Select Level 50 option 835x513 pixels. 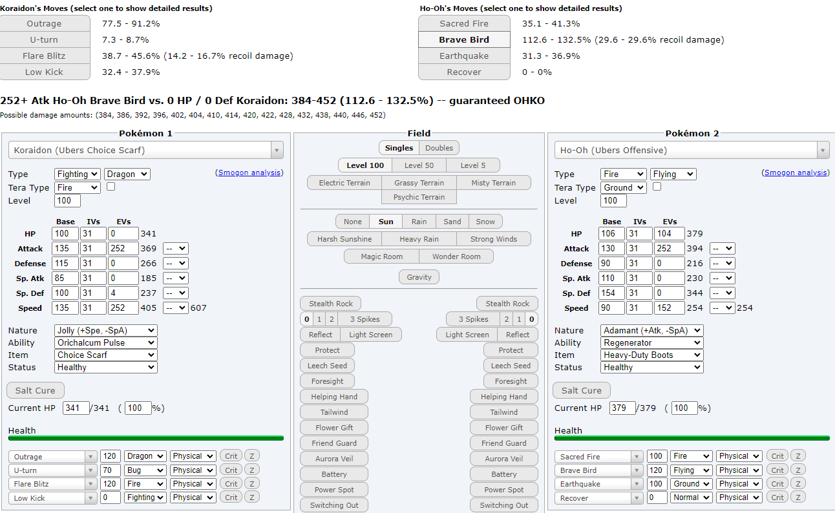pos(418,165)
